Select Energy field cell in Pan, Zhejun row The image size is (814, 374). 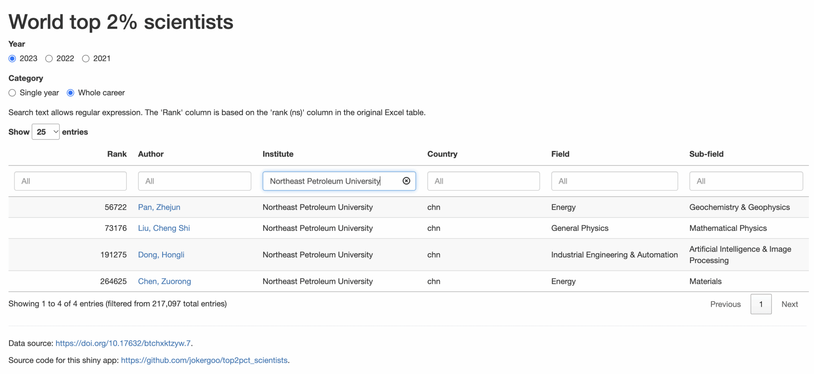click(x=563, y=207)
